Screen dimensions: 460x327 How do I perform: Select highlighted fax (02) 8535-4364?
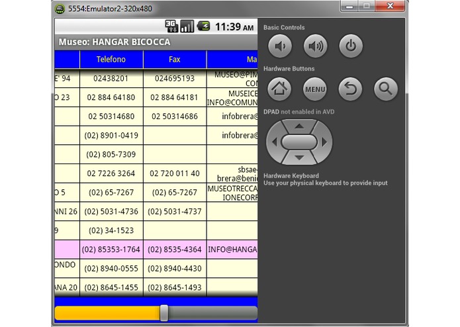point(175,250)
